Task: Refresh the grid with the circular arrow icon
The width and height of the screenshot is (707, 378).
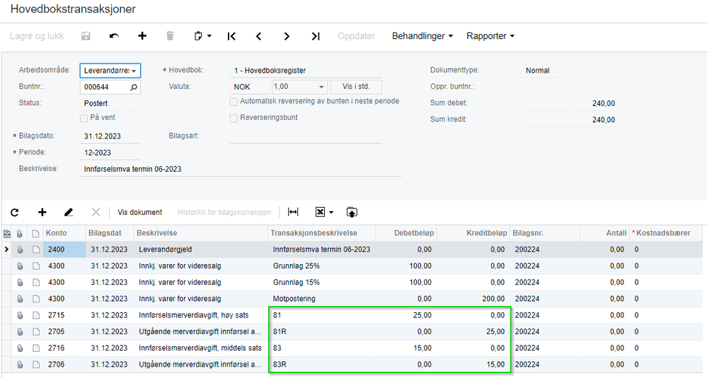Action: [15, 213]
